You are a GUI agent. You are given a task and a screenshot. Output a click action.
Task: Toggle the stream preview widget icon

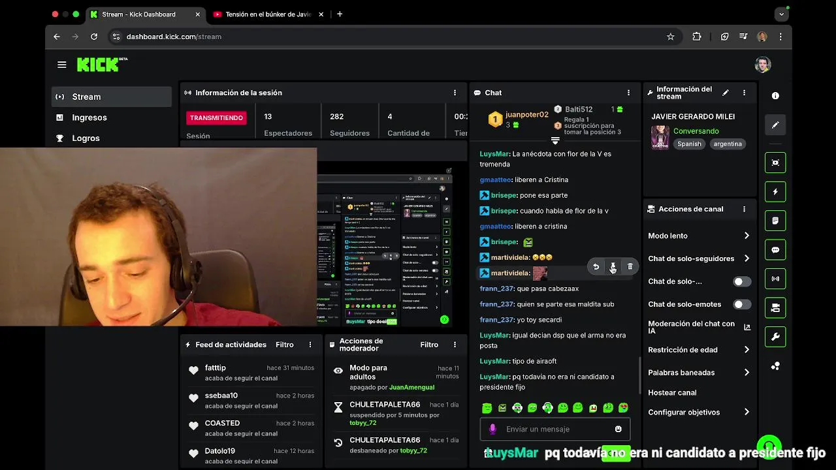775,163
